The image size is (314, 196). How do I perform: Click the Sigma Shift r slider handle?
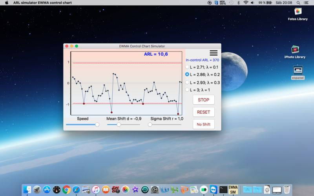(150, 125)
